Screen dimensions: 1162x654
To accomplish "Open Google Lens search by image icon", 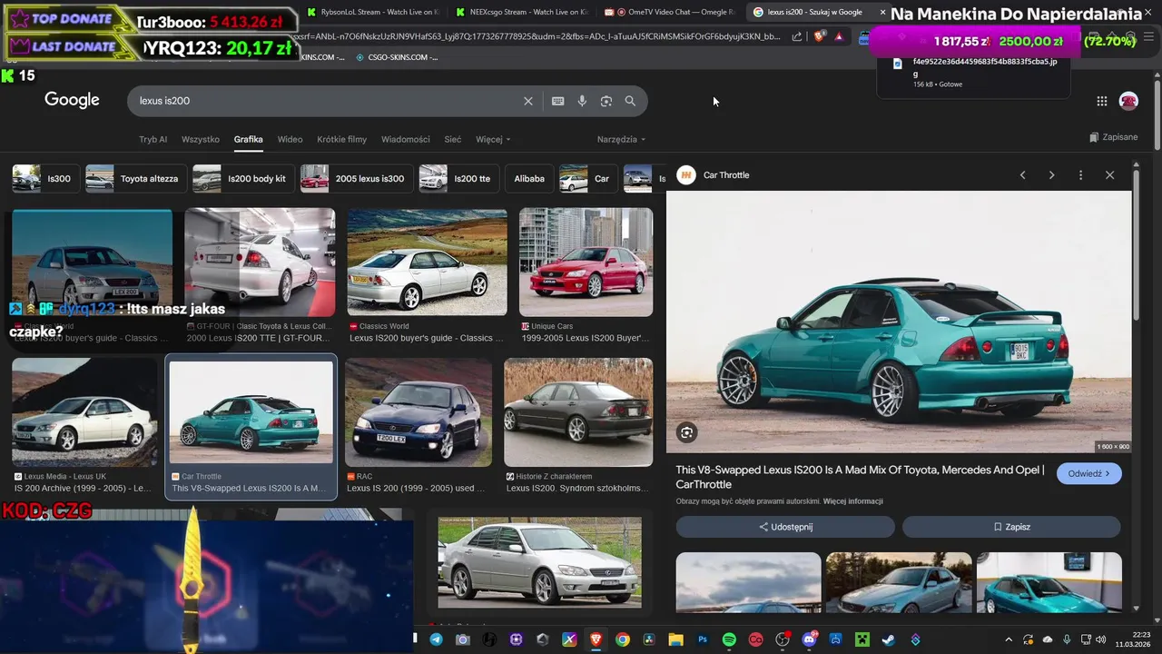I will pos(606,101).
